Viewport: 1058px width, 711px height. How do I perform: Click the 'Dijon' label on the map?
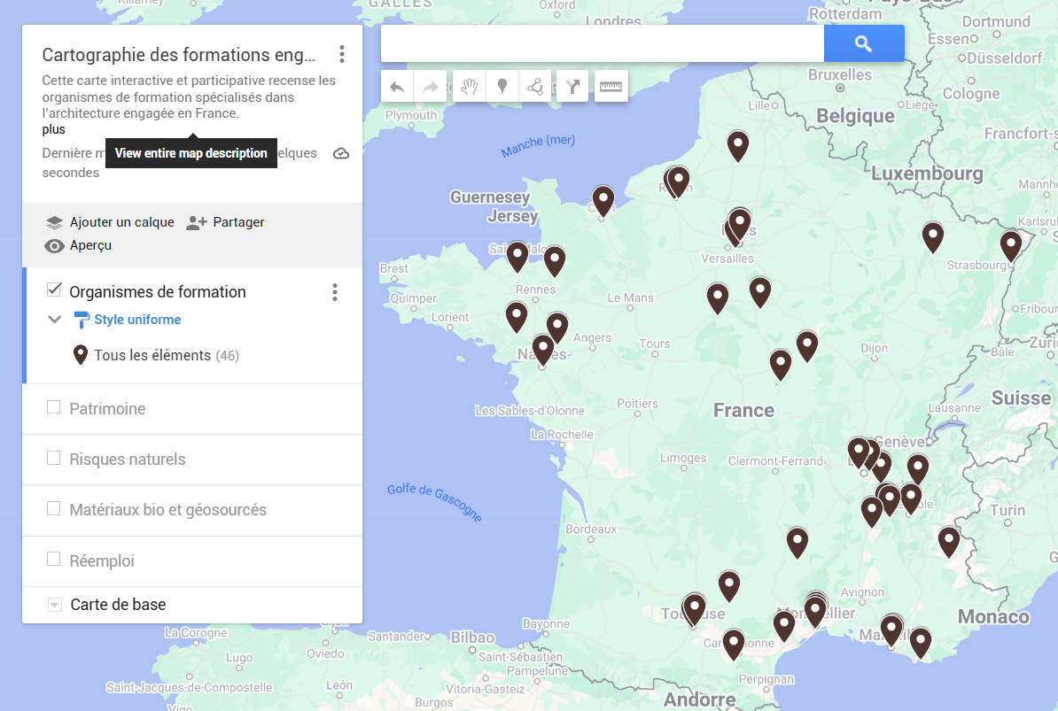(x=875, y=349)
